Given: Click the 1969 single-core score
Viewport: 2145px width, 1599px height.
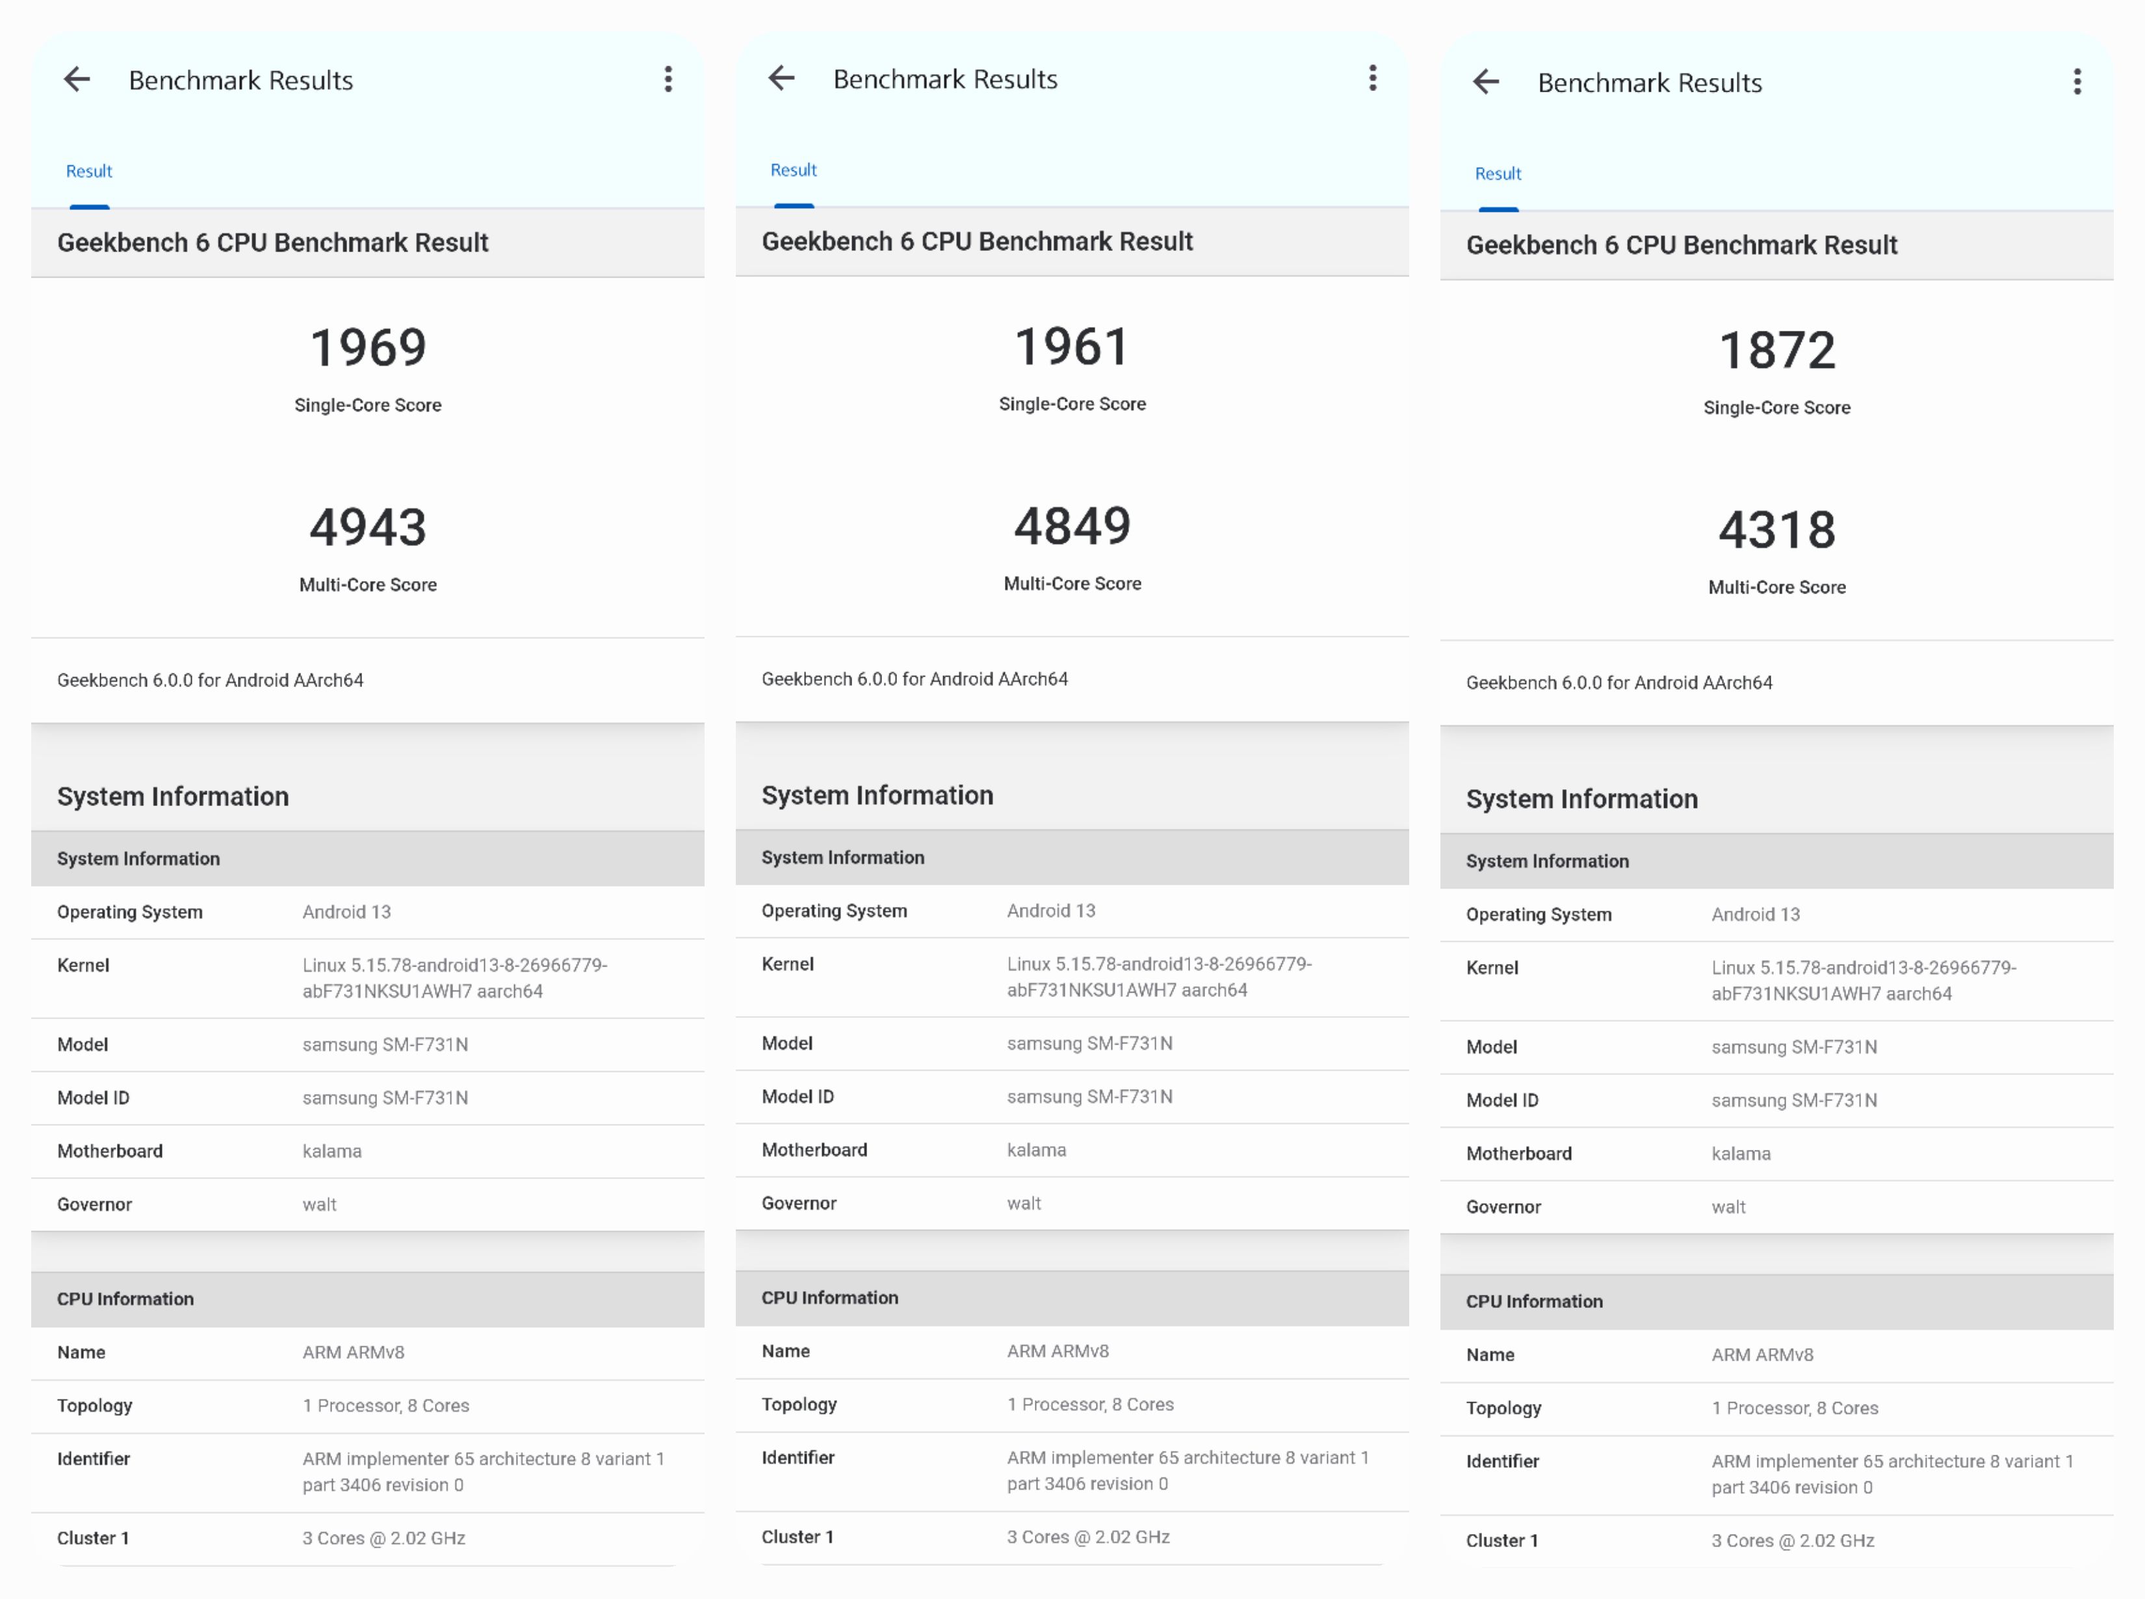Looking at the screenshot, I should pyautogui.click(x=368, y=348).
